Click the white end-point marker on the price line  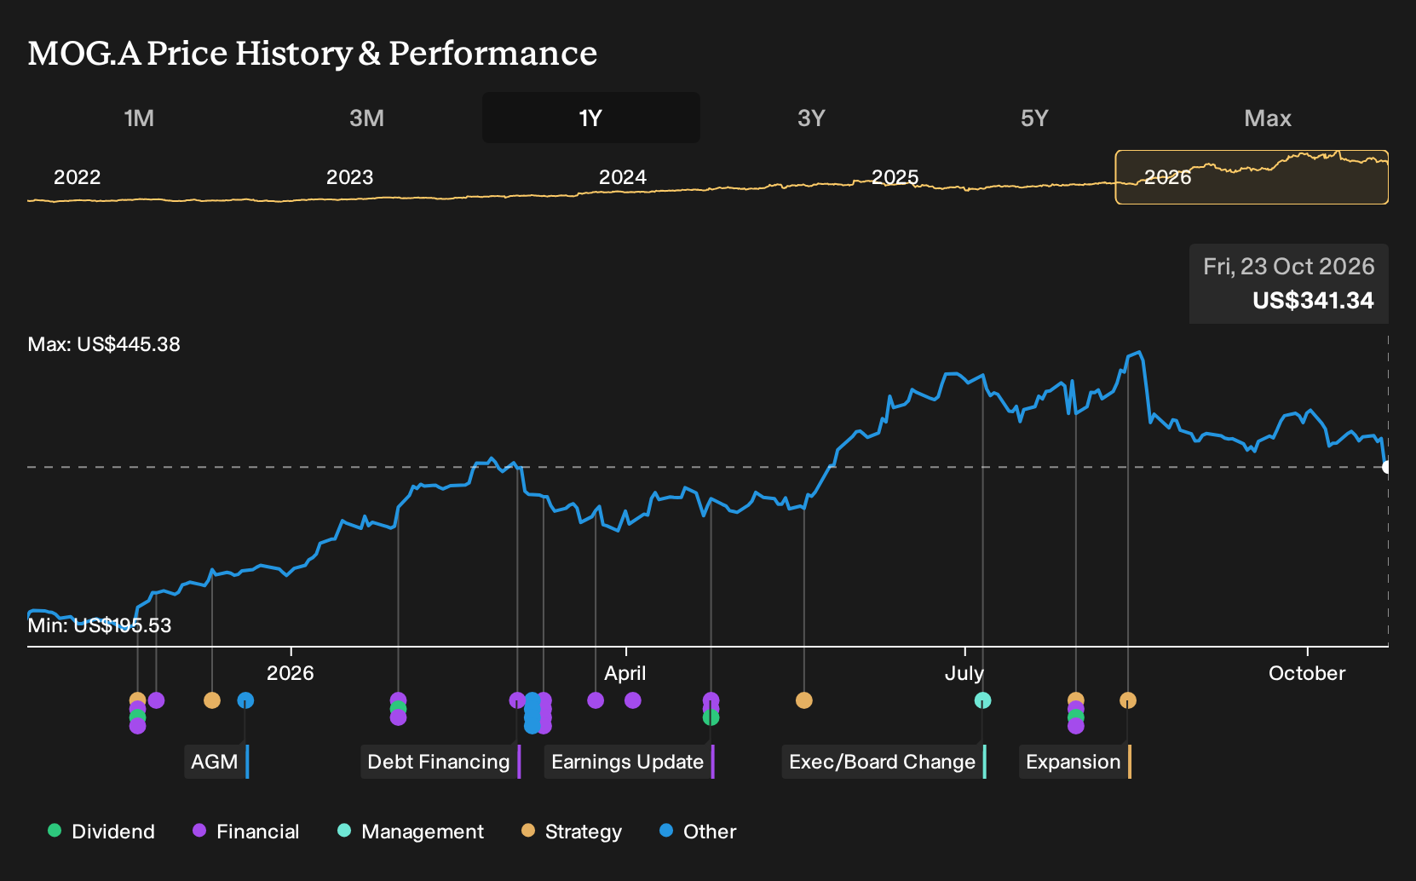[1387, 467]
